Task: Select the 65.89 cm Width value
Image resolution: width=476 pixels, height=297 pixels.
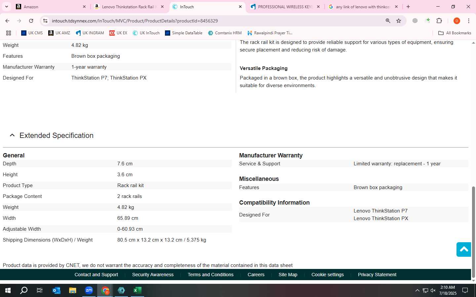Action: 128,218
